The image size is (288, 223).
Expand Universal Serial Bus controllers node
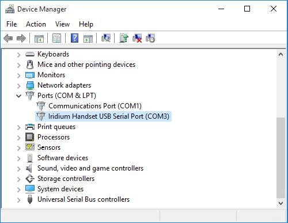[x=18, y=200]
